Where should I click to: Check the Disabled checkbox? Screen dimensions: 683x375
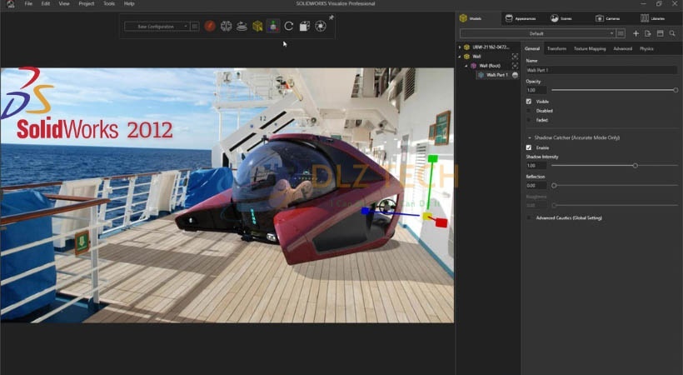529,111
